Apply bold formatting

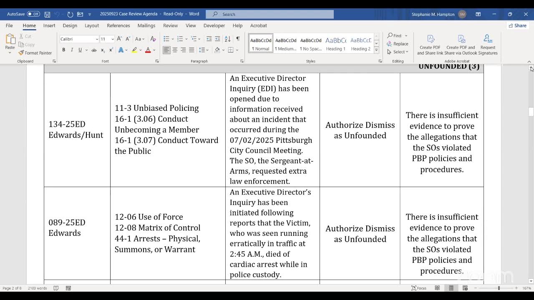pyautogui.click(x=63, y=50)
